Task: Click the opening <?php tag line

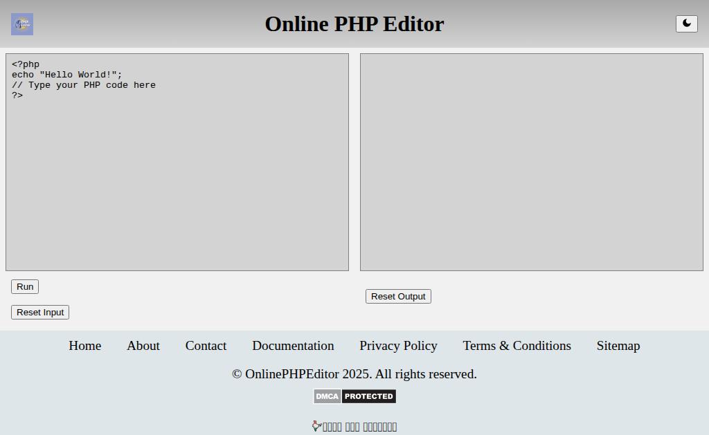Action: (26, 64)
